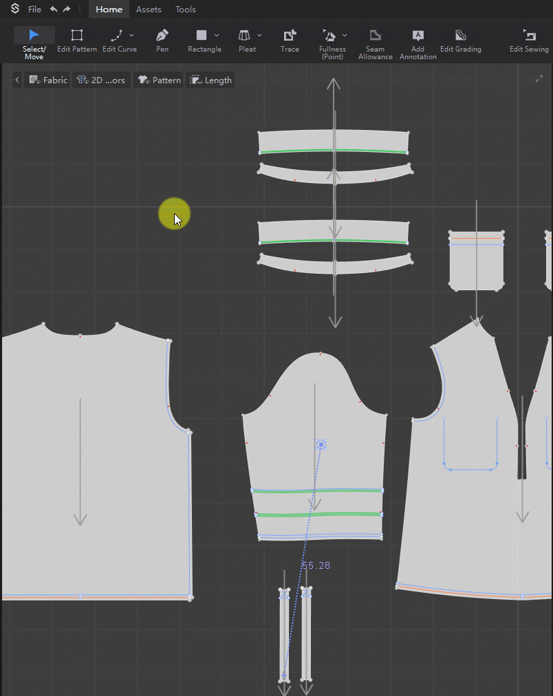
Task: Toggle the Fabric display filter
Action: [x=47, y=80]
